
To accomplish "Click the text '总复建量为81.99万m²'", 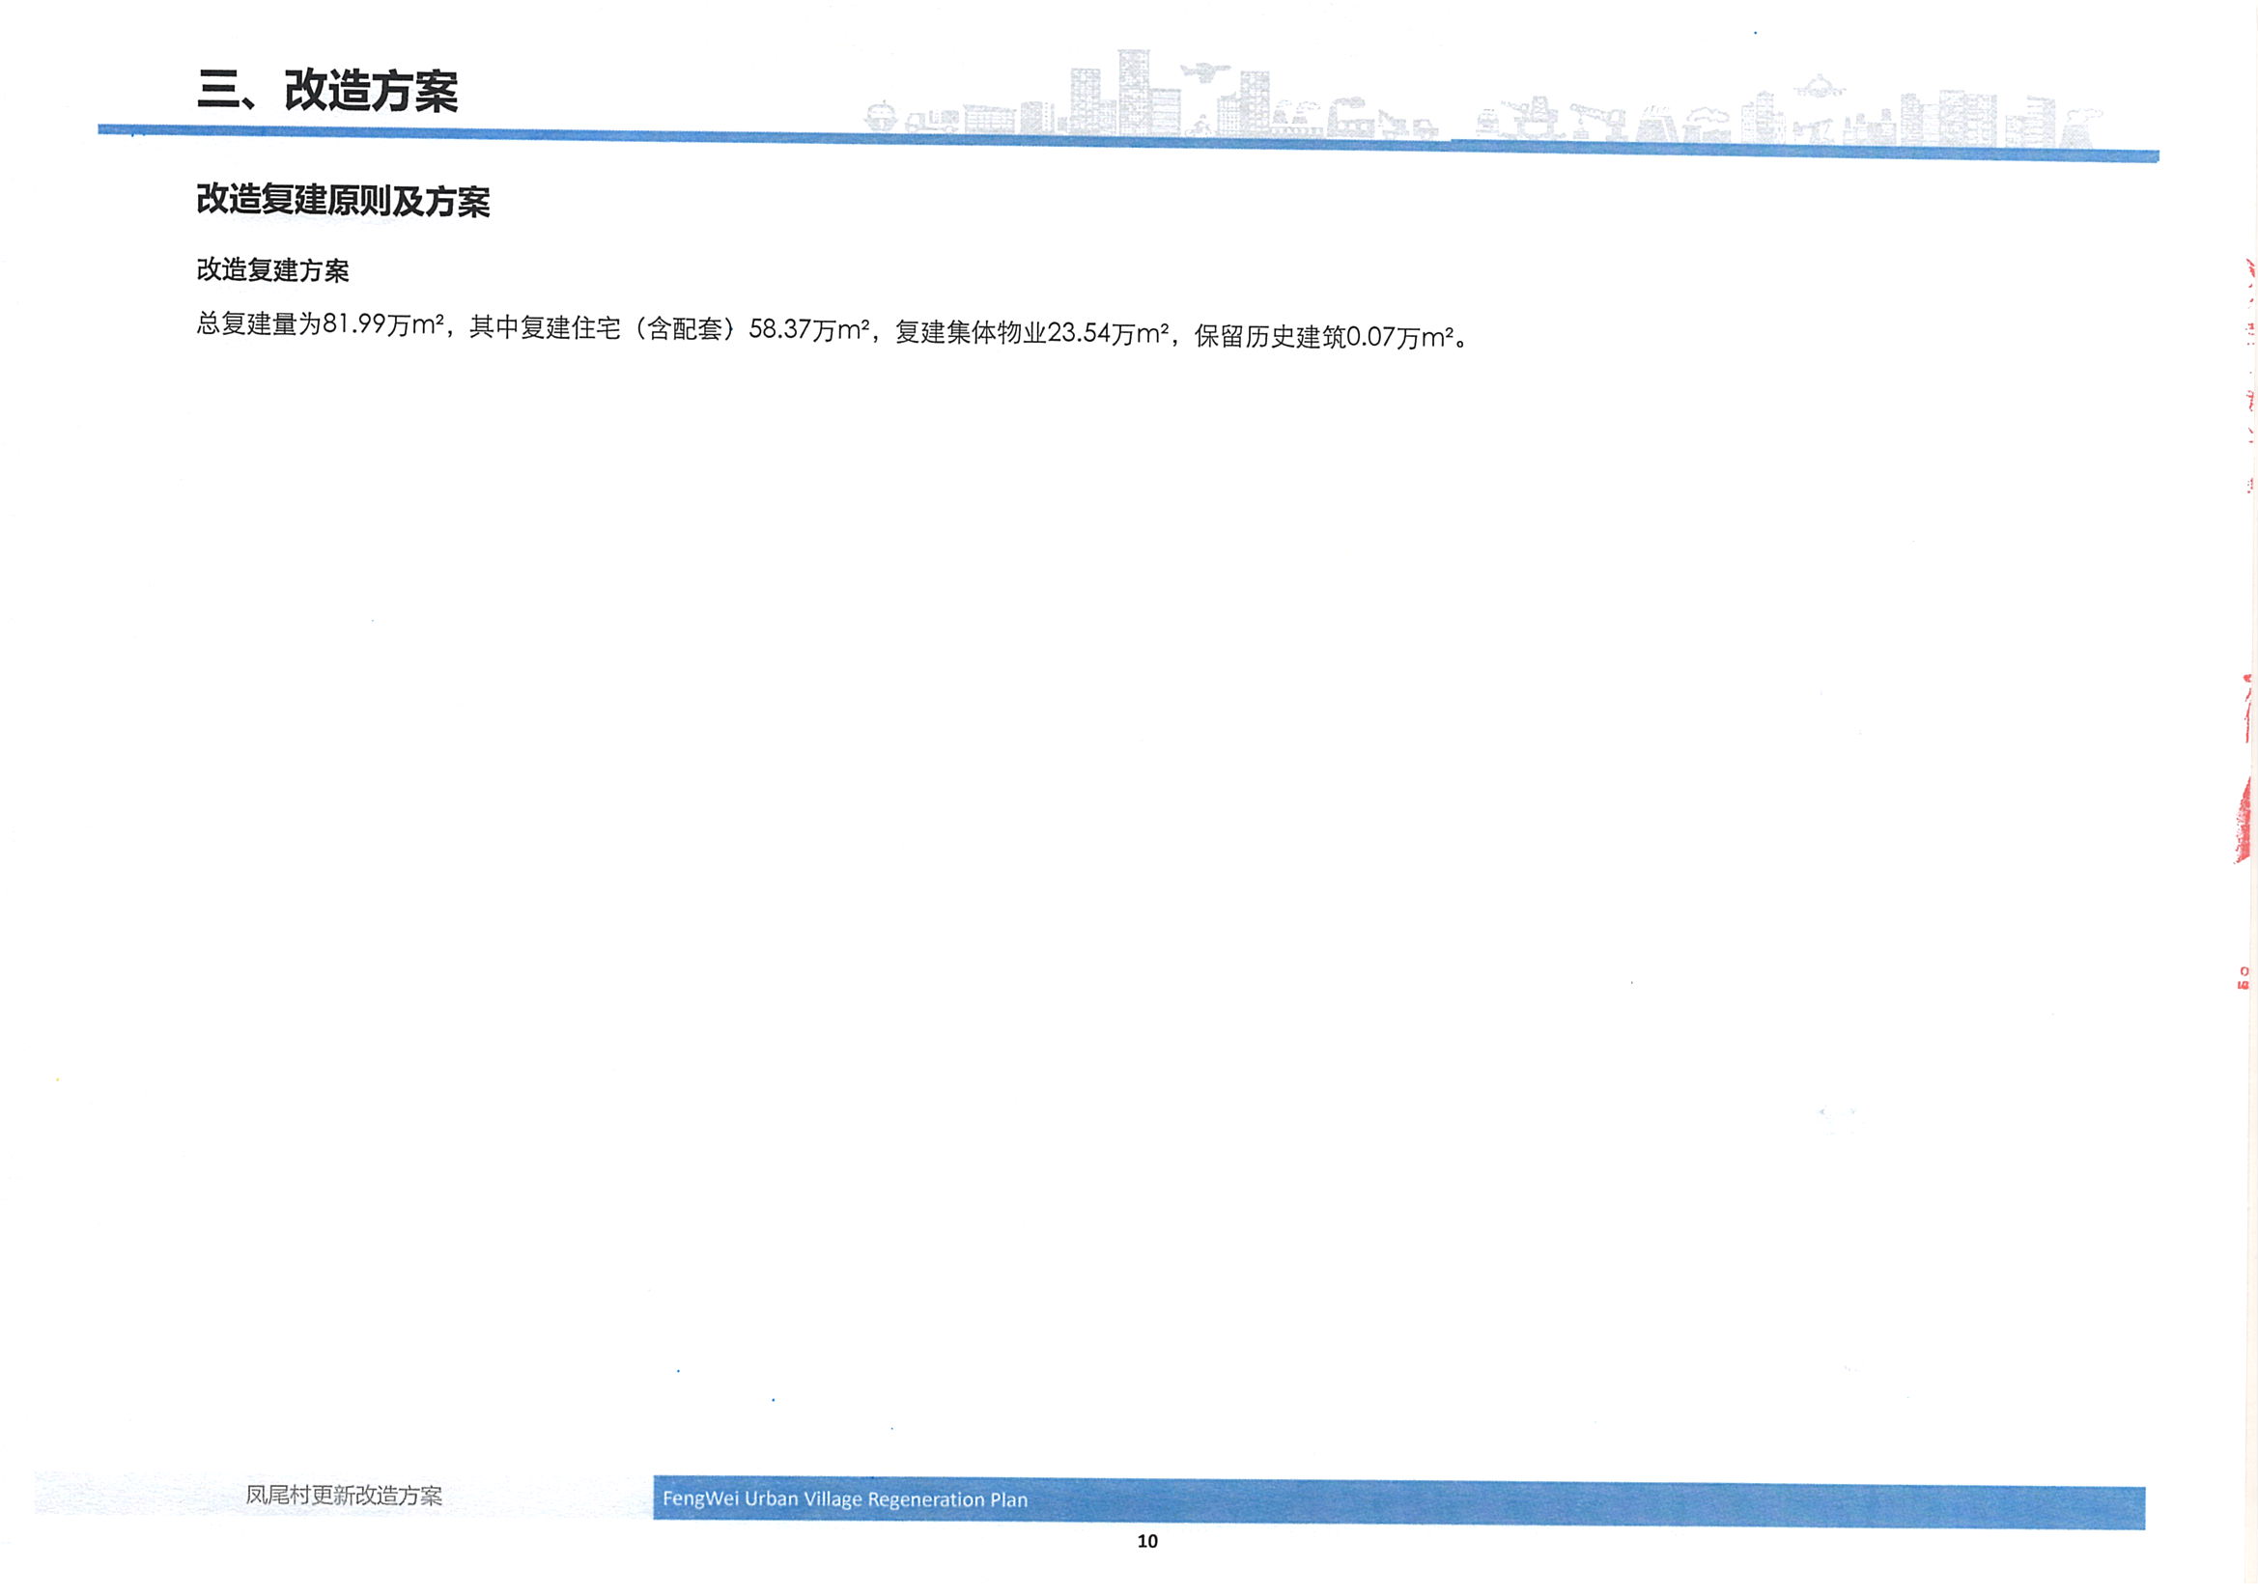I will 321,323.
